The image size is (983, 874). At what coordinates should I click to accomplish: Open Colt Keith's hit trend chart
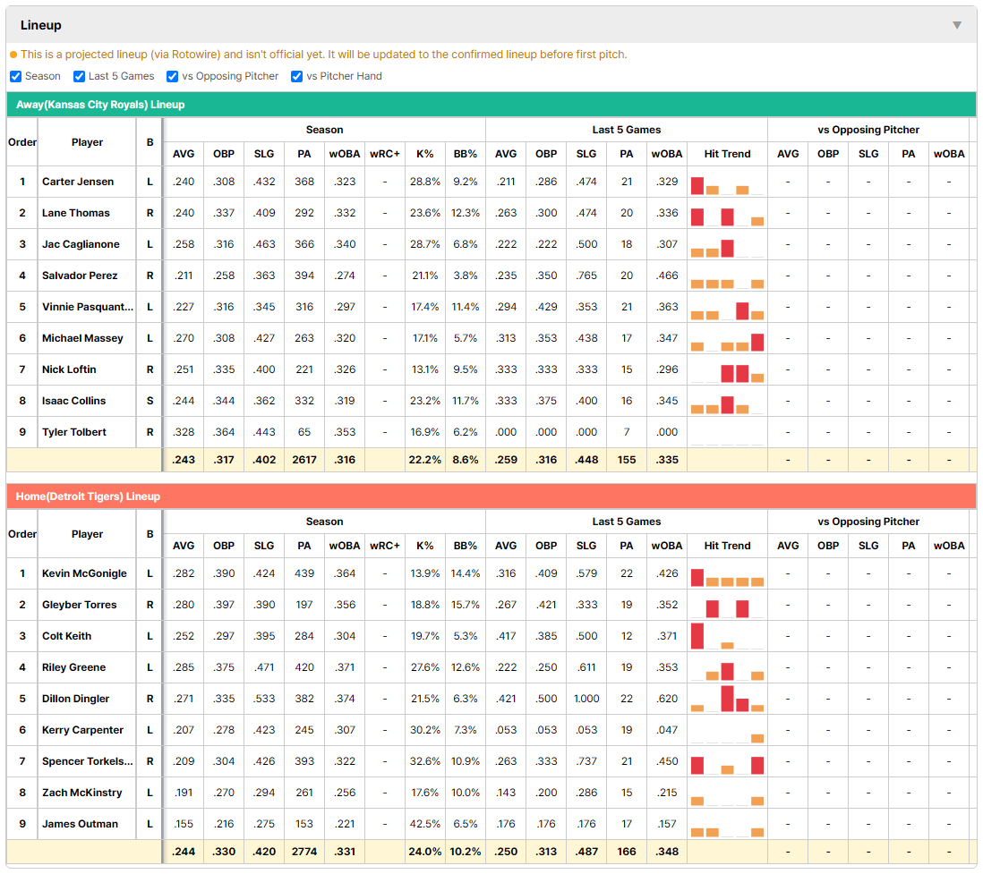point(727,636)
